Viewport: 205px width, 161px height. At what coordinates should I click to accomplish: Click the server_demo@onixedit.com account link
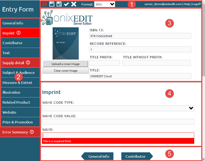click(x=163, y=4)
